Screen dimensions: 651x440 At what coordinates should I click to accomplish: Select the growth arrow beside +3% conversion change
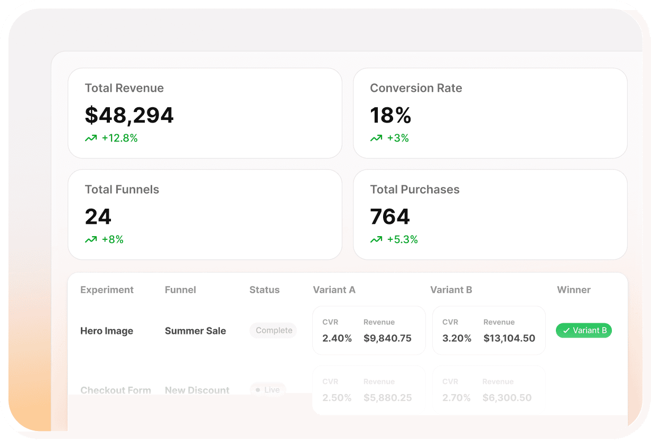[x=376, y=137]
